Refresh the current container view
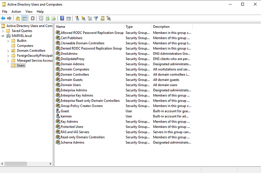 pos(47,18)
